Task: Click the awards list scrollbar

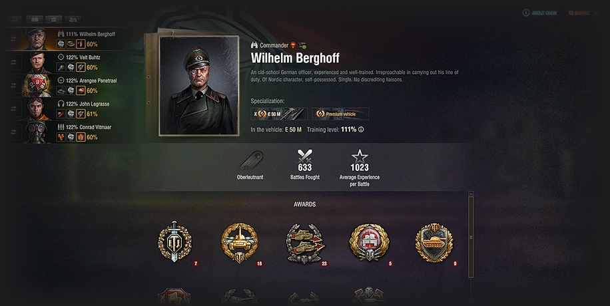Action: coord(471,235)
